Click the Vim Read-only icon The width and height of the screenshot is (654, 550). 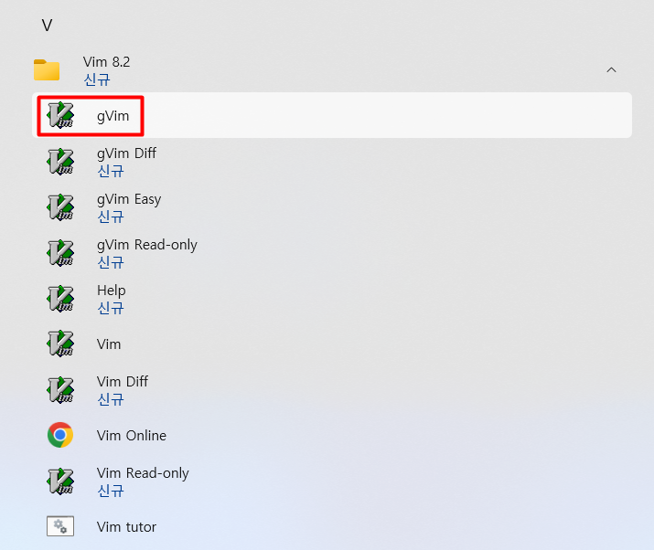60,481
